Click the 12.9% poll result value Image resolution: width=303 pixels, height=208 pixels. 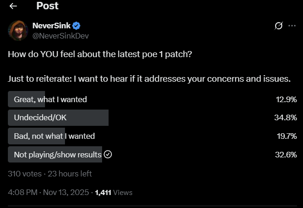click(x=286, y=99)
